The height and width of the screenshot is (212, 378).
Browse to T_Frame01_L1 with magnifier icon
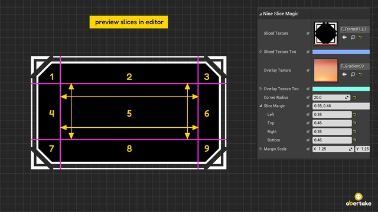coord(353,37)
